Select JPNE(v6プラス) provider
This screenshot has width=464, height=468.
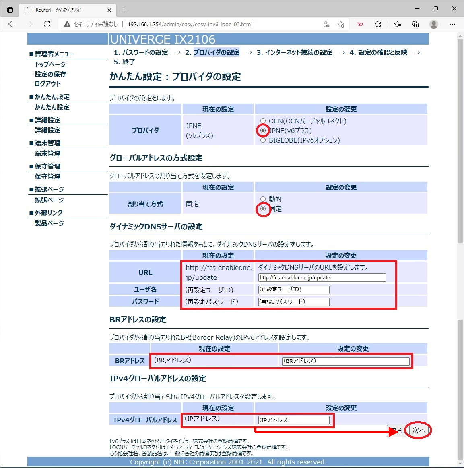coord(263,131)
